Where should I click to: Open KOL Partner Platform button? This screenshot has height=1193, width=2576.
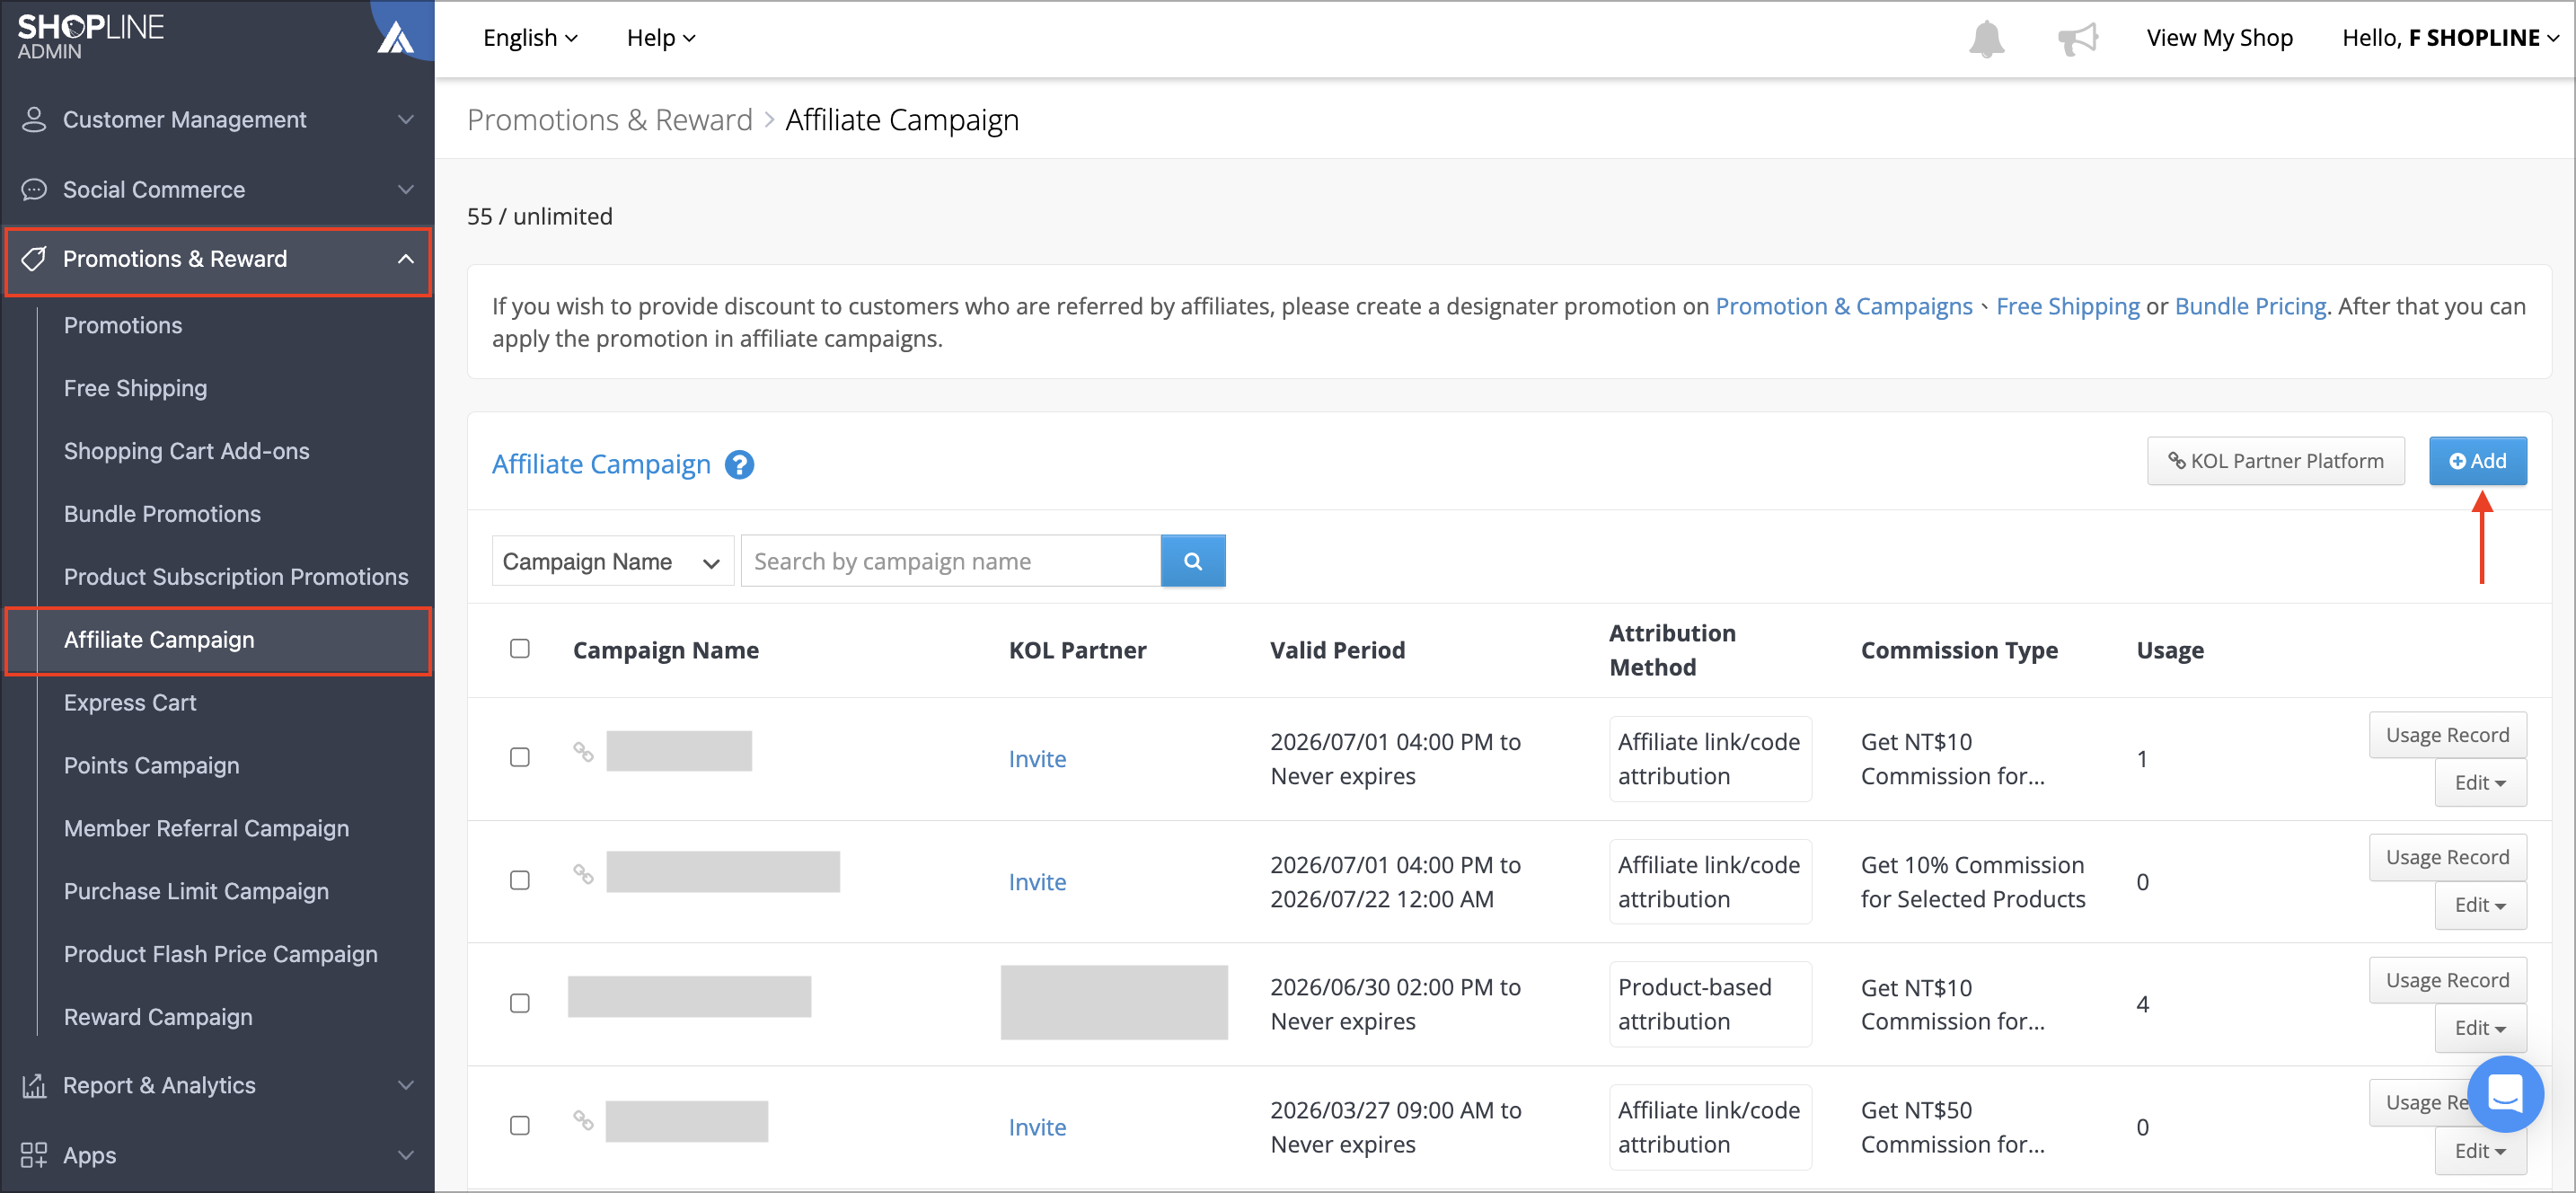[2275, 461]
